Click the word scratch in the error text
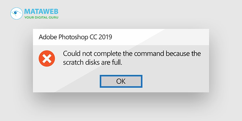 (x=72, y=62)
